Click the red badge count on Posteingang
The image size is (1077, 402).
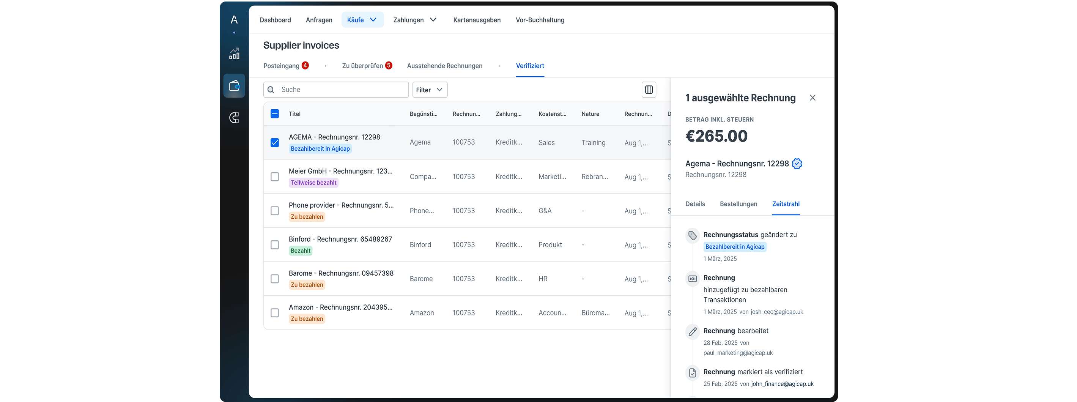(x=305, y=65)
